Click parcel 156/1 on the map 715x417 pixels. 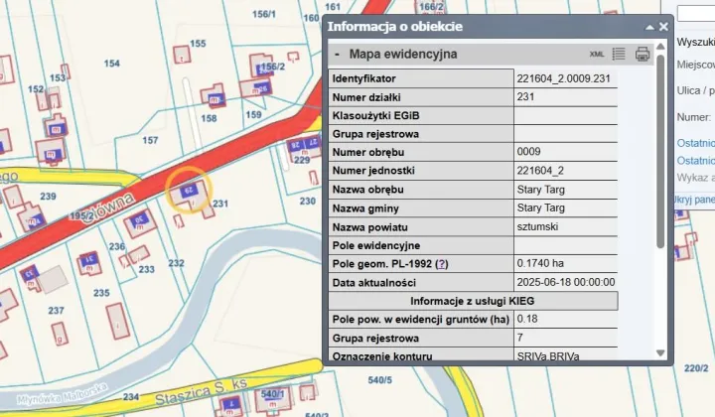pos(264,14)
